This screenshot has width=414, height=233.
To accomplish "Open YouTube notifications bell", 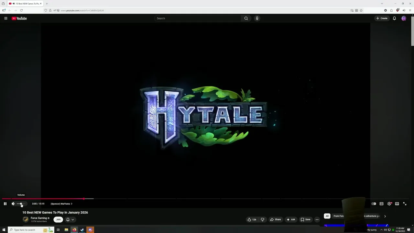I will (x=394, y=18).
